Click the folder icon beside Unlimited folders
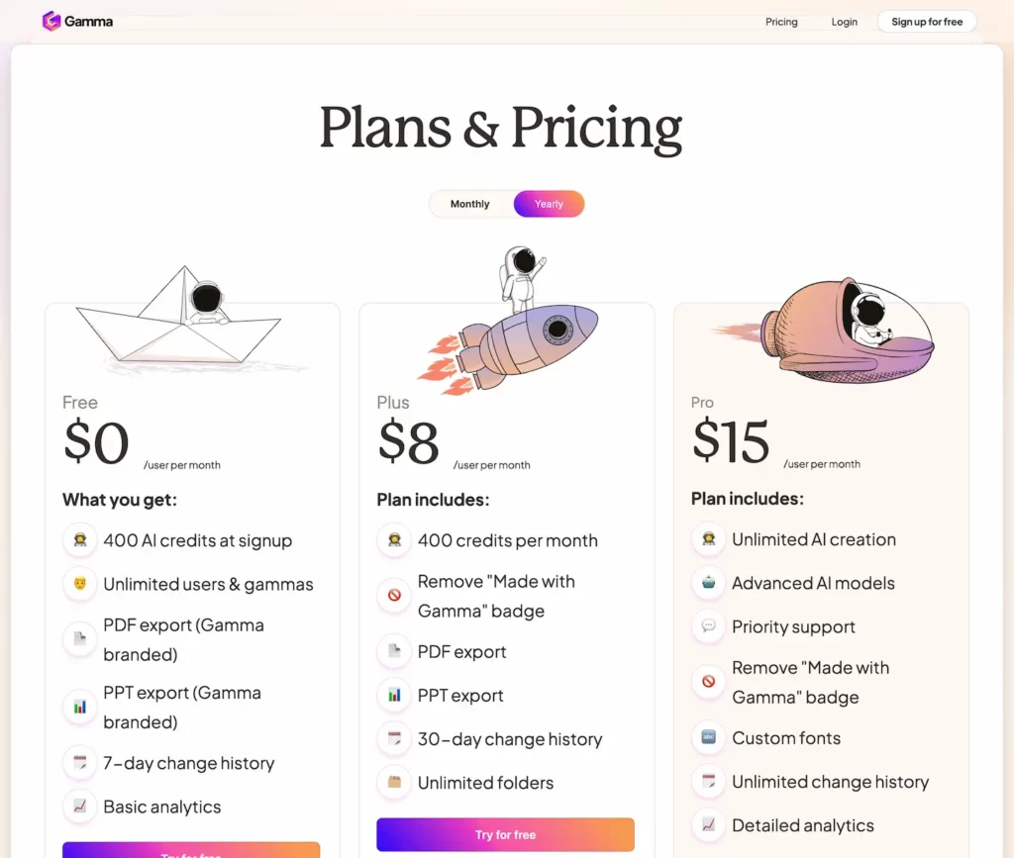Image resolution: width=1014 pixels, height=858 pixels. coord(394,783)
